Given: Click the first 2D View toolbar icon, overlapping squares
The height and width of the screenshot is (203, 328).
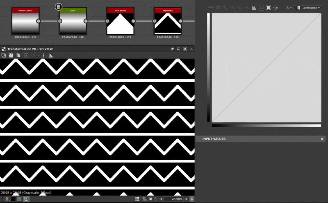Looking at the screenshot, I should coord(4,56).
